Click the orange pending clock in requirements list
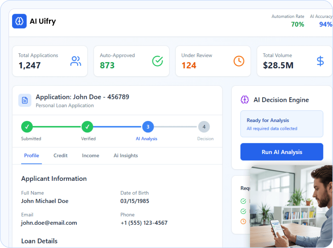 (243, 222)
